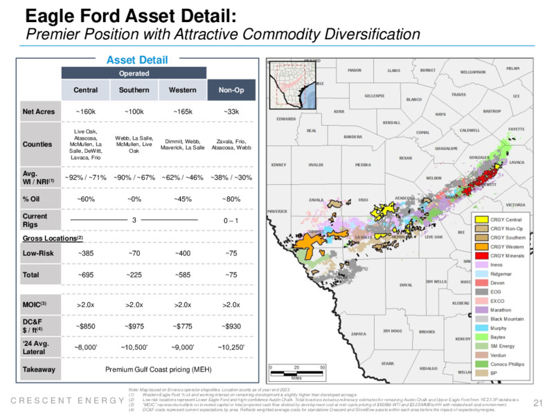554x415 pixels.
Task: Click the ~$850 Central DC&F value
Action: (85, 326)
